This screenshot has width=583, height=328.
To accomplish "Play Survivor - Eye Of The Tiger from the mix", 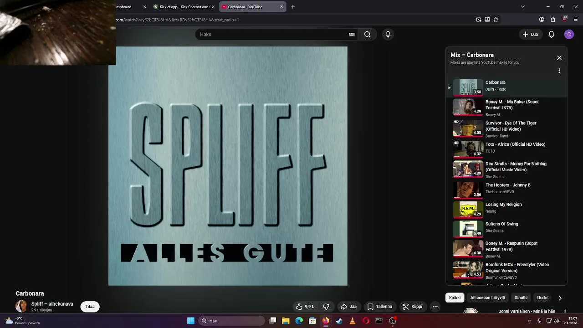I will tap(506, 129).
